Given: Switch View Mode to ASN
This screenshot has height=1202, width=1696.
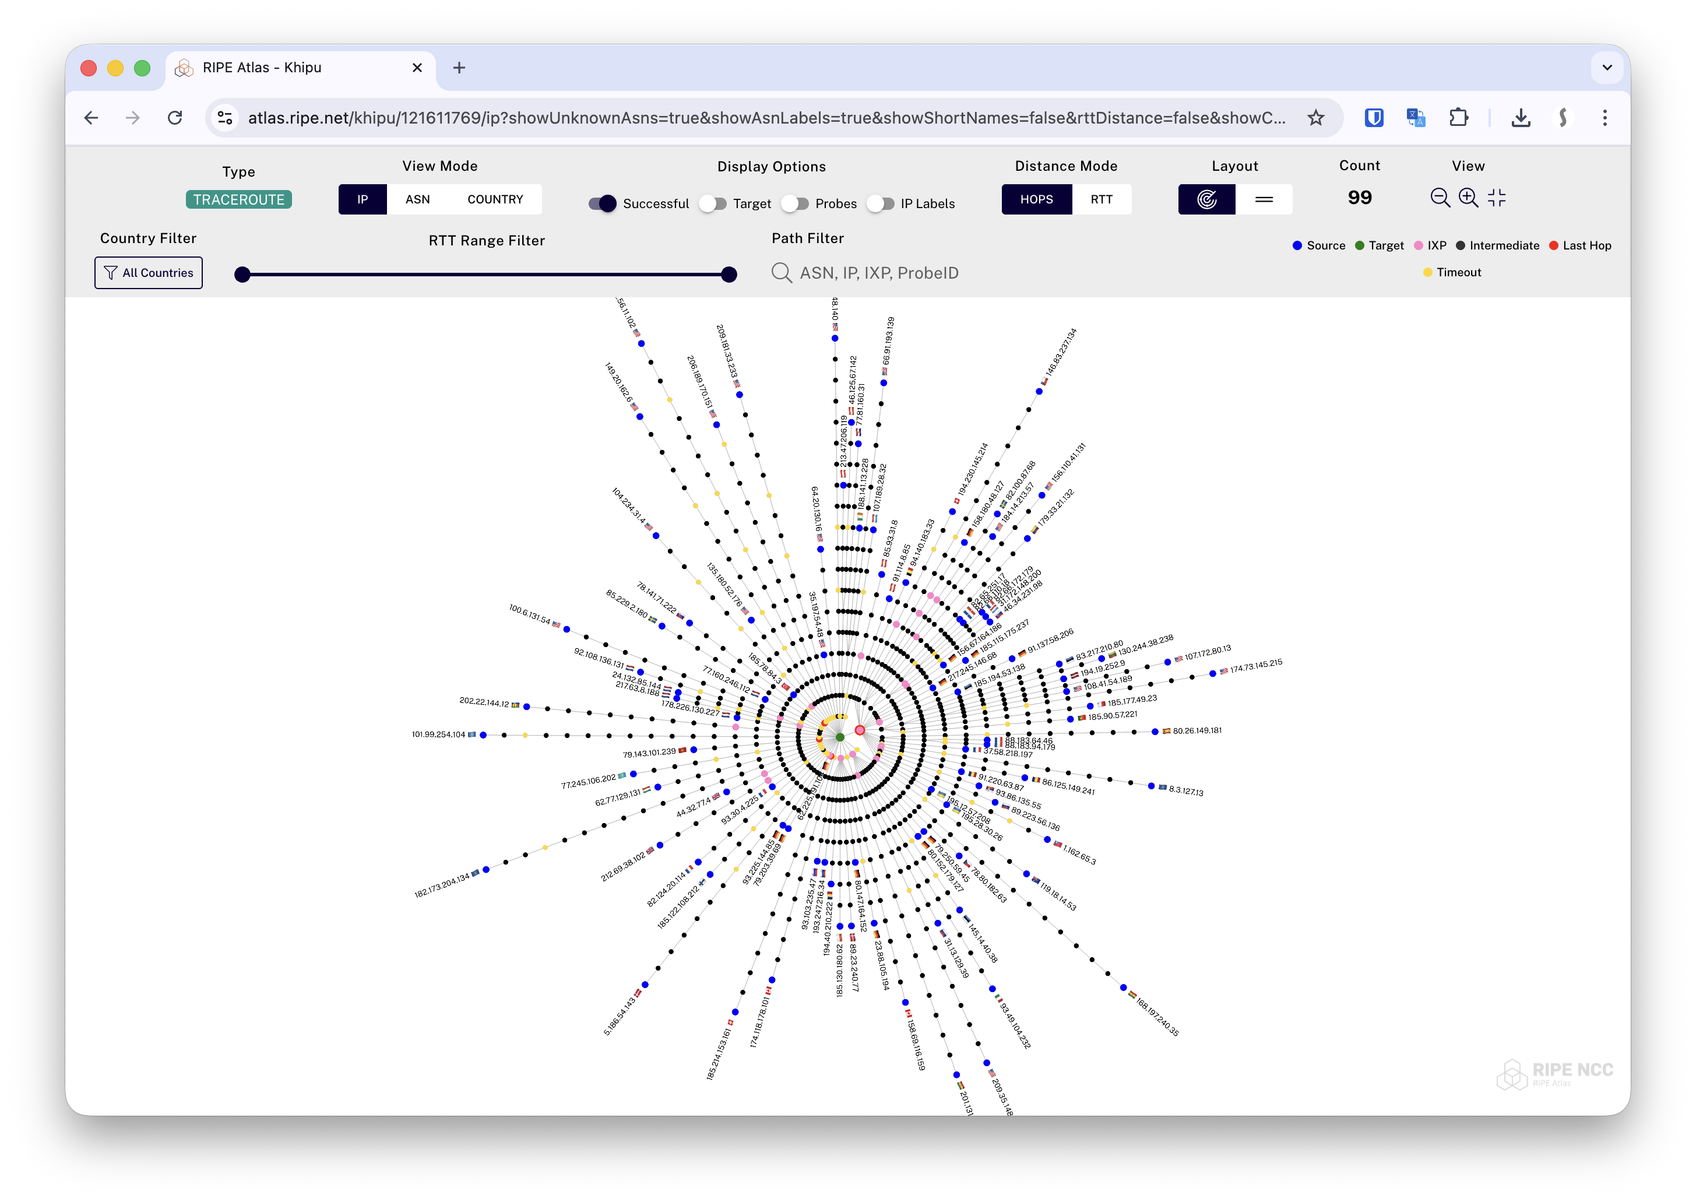Looking at the screenshot, I should [x=418, y=199].
